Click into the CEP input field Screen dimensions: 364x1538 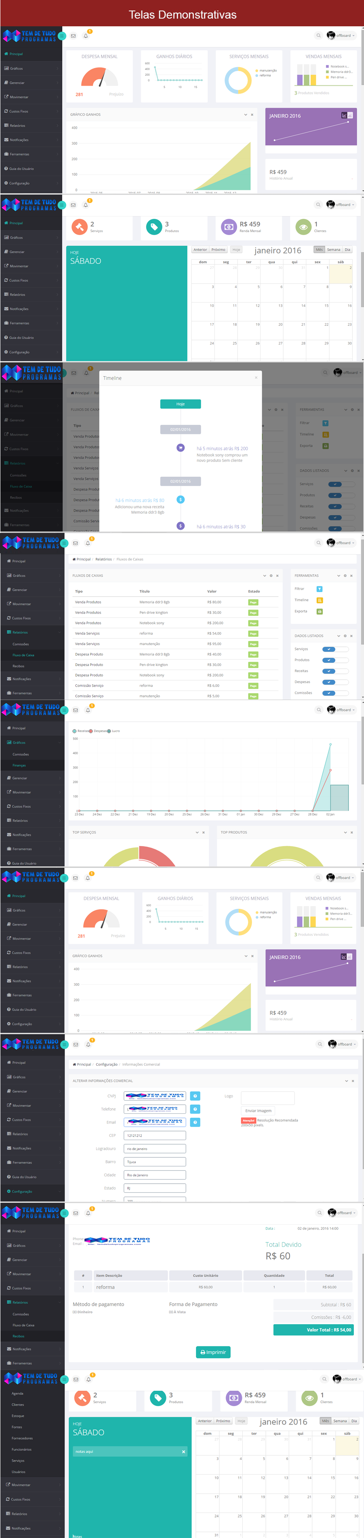pyautogui.click(x=155, y=1135)
